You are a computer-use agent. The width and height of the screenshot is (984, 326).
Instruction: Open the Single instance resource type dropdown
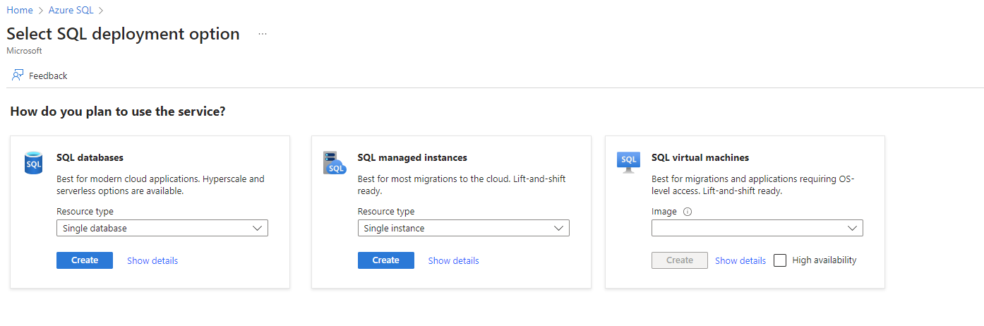coord(463,228)
